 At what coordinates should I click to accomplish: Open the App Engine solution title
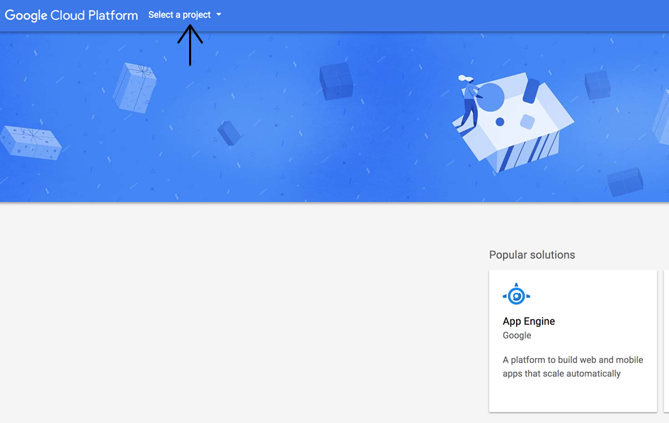click(x=528, y=321)
